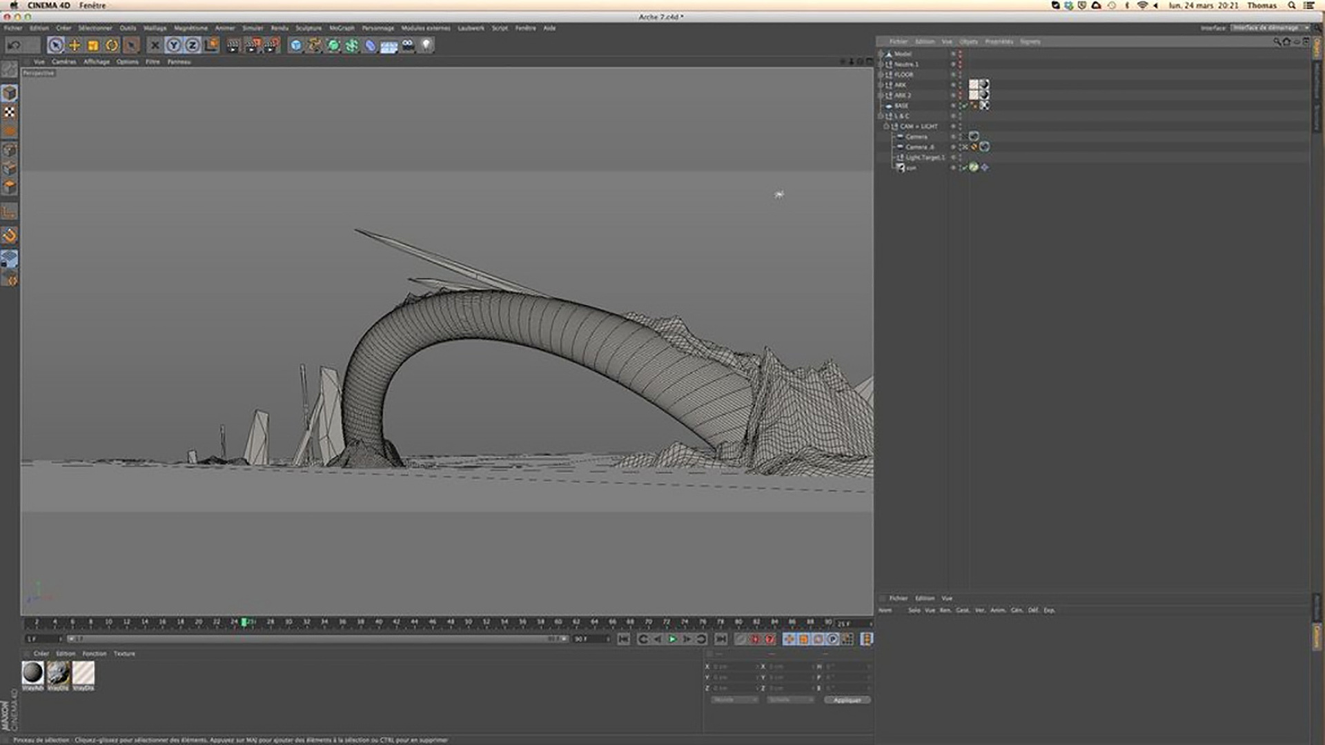Toggle the Z axis lock
This screenshot has height=745, width=1325.
[x=193, y=46]
